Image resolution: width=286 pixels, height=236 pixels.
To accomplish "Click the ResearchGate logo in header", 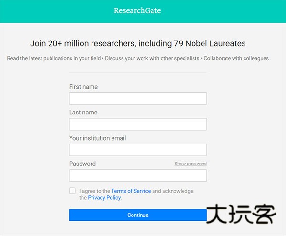I will pos(137,10).
